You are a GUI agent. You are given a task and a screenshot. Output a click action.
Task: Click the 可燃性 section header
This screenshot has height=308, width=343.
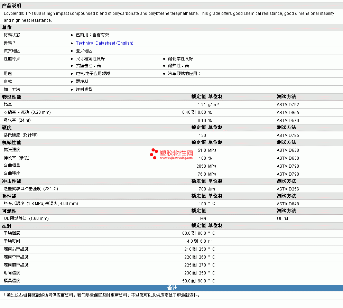[9, 211]
